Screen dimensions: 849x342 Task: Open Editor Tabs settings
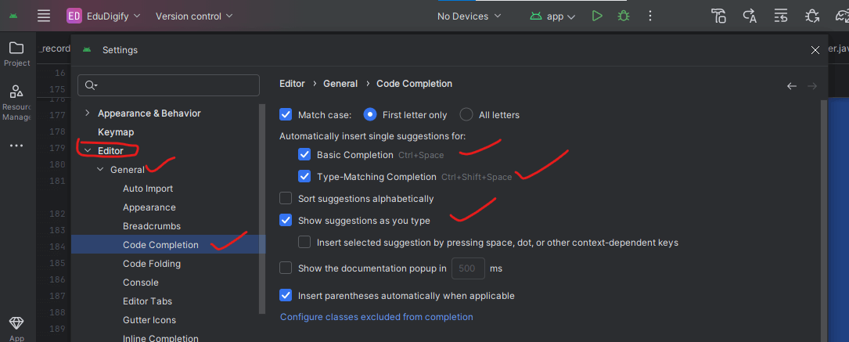147,301
